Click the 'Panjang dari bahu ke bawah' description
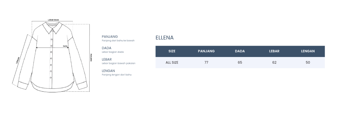 118,40
